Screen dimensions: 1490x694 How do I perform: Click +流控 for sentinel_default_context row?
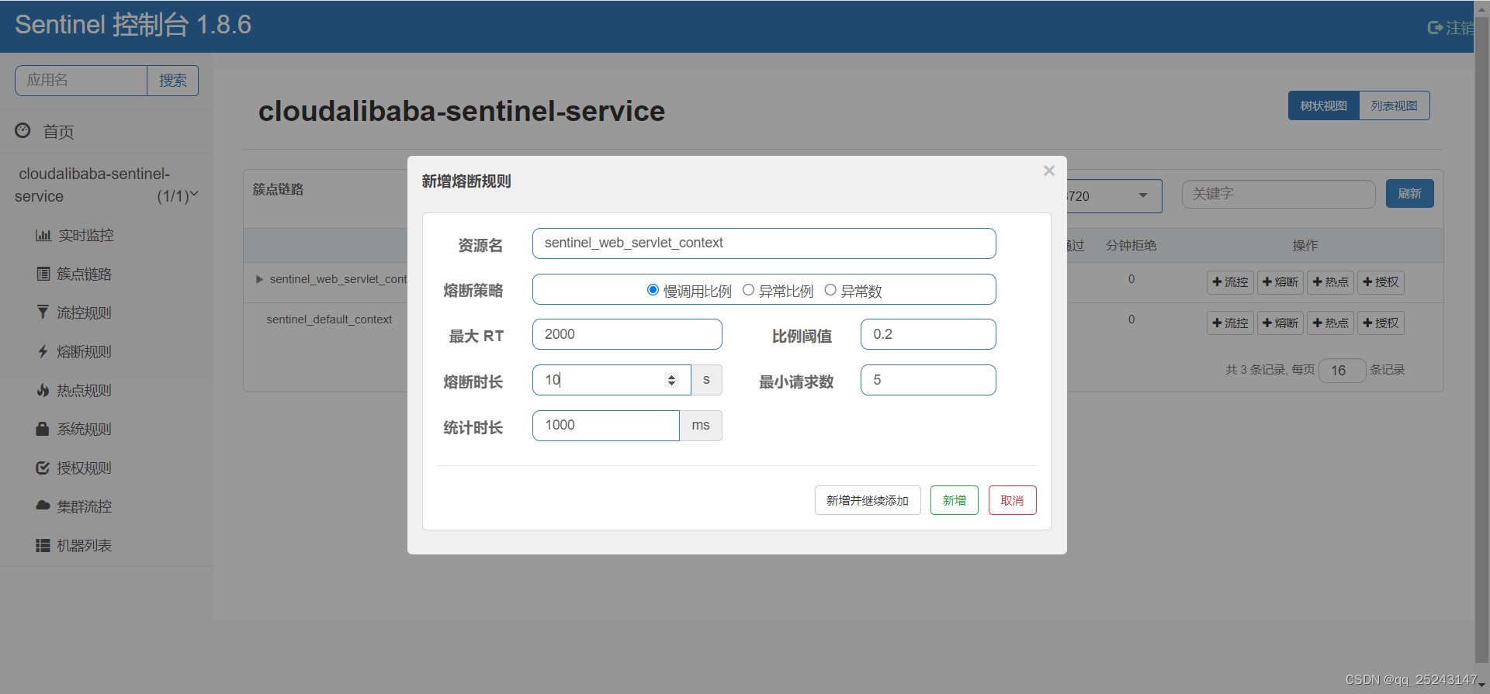coord(1230,323)
